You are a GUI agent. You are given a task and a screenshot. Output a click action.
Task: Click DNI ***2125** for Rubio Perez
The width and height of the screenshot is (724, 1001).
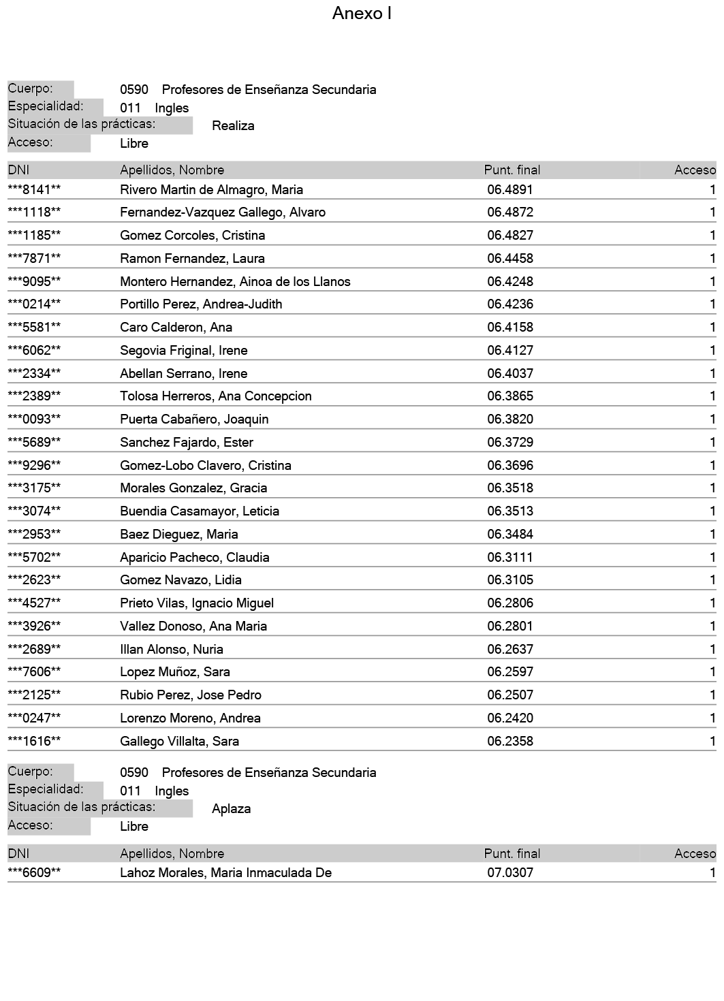coord(34,695)
